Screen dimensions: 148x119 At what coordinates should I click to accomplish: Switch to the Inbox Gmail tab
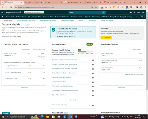pyautogui.click(x=33, y=2)
